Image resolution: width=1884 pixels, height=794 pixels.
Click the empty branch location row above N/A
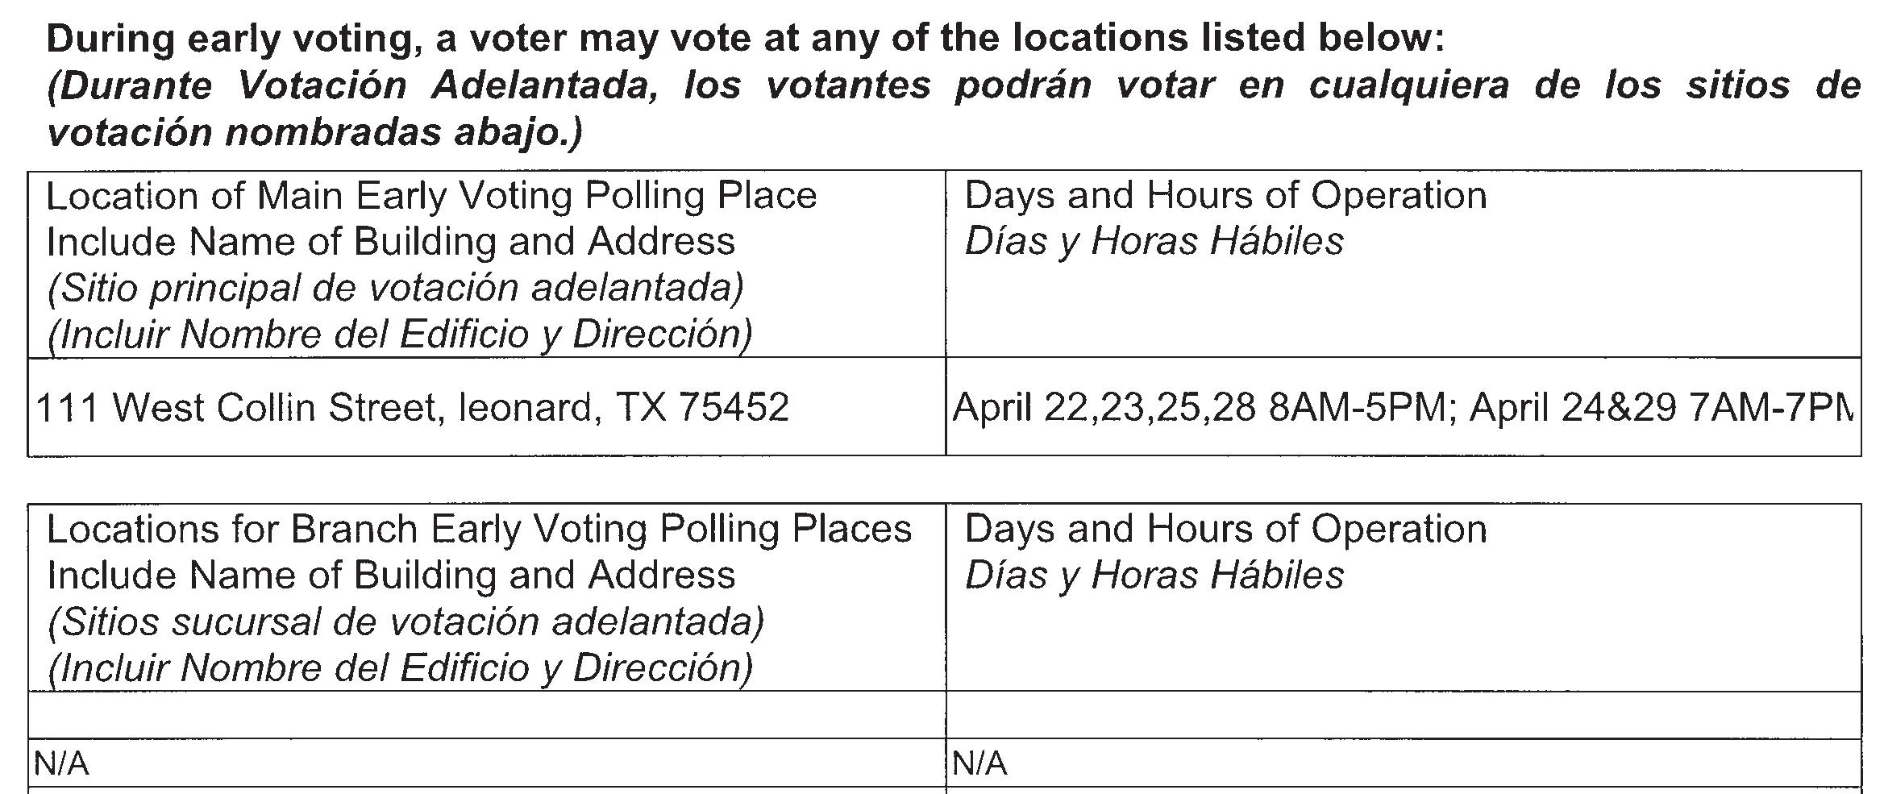click(487, 715)
